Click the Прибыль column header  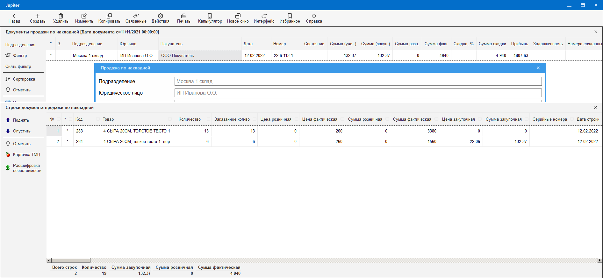(x=520, y=44)
